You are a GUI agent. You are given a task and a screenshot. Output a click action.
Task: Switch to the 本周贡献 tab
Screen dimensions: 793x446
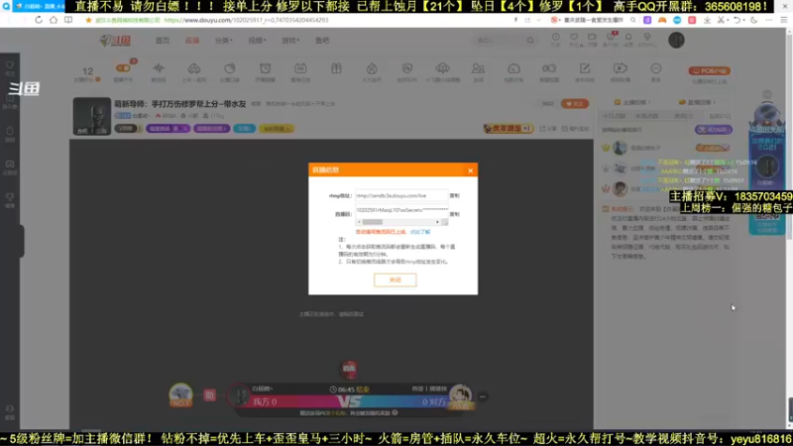[647, 116]
